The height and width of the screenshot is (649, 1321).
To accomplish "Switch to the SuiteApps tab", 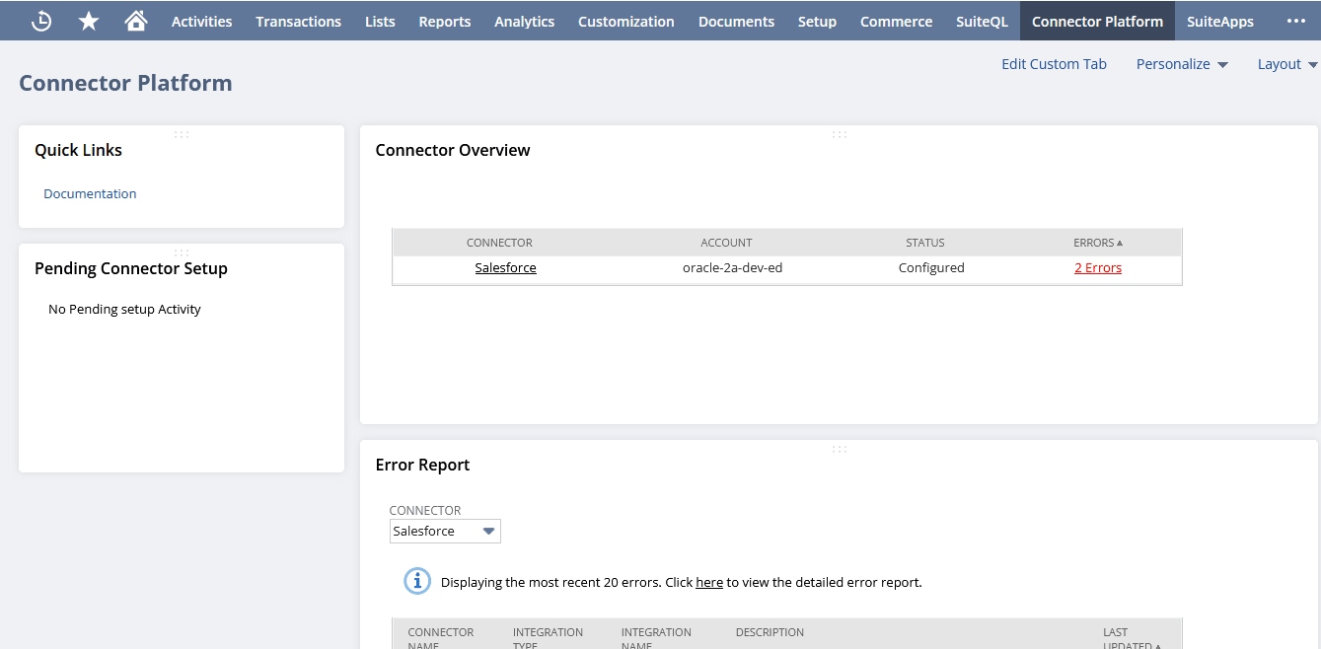I will coord(1219,20).
